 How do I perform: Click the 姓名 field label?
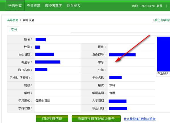point(28,39)
